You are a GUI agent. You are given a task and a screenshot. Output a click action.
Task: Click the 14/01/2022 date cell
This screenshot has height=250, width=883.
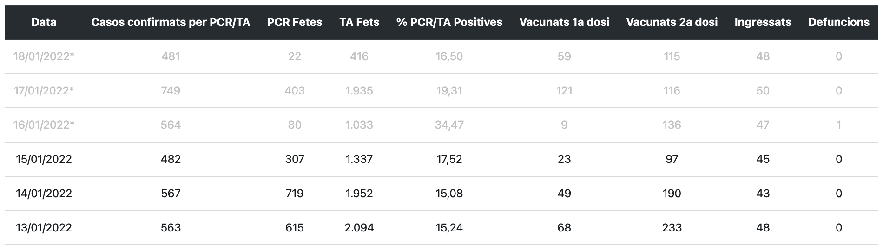(44, 194)
